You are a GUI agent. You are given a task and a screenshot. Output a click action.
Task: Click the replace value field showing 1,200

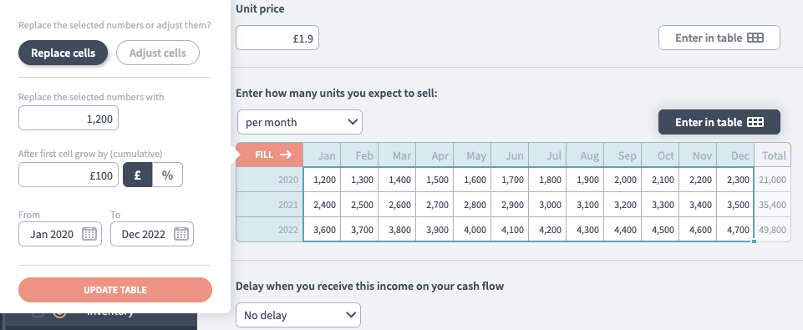(69, 119)
